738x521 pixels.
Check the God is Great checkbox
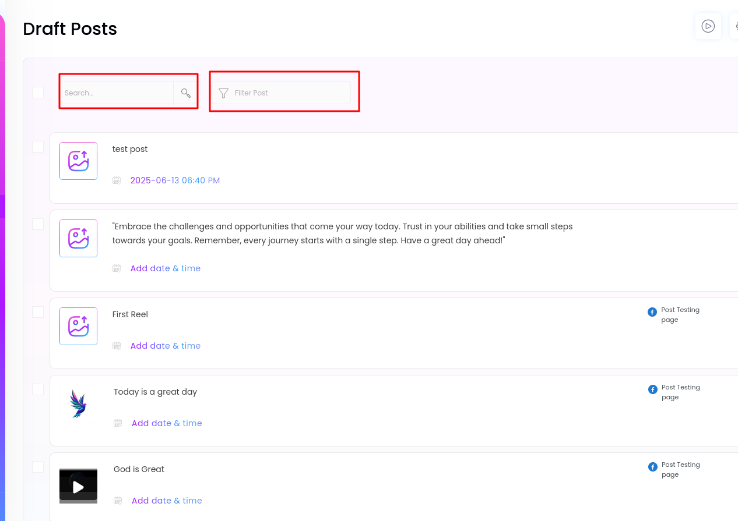click(38, 467)
